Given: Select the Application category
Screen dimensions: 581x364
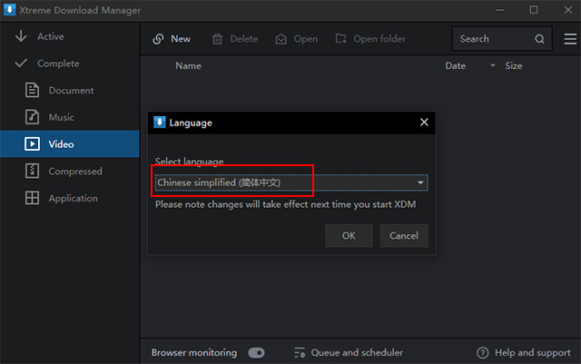Looking at the screenshot, I should pyautogui.click(x=73, y=198).
